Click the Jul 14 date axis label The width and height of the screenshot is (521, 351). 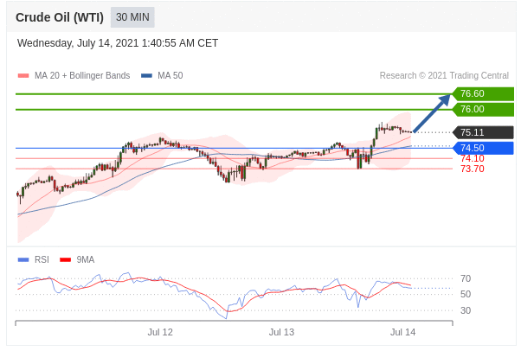402,332
